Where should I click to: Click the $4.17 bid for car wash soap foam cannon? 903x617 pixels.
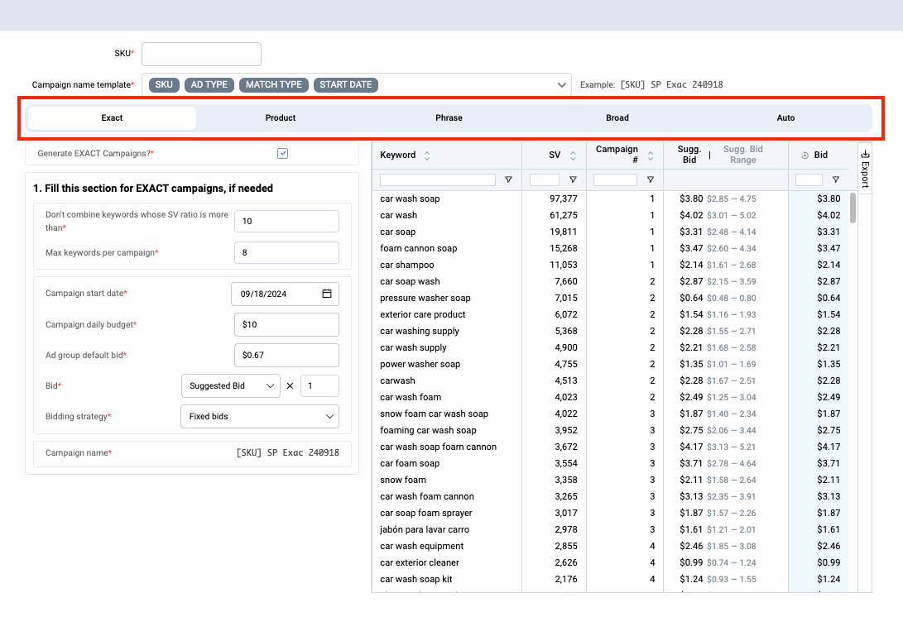click(x=829, y=447)
